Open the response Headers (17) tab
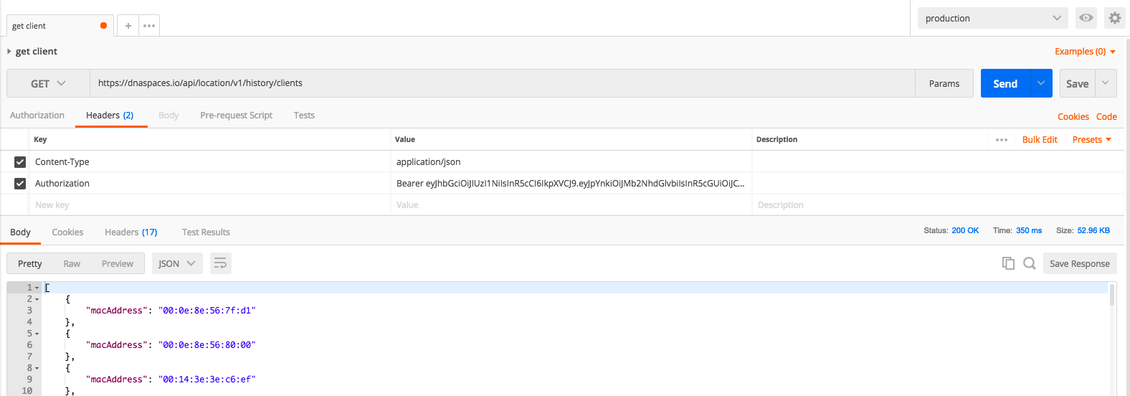Viewport: 1130px width, 396px height. point(131,232)
